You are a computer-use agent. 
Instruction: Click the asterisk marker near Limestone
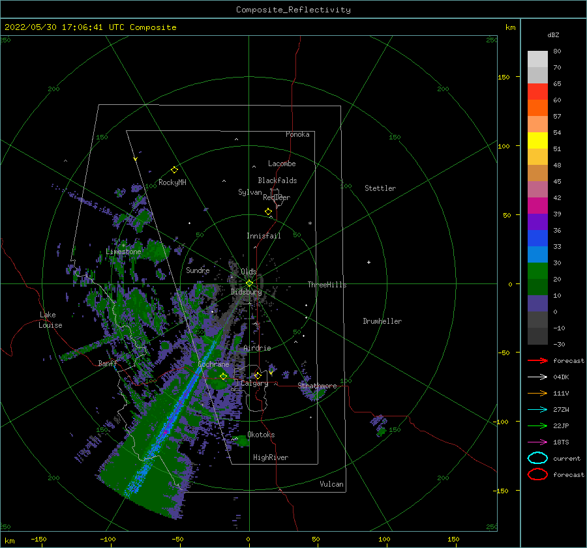click(123, 246)
